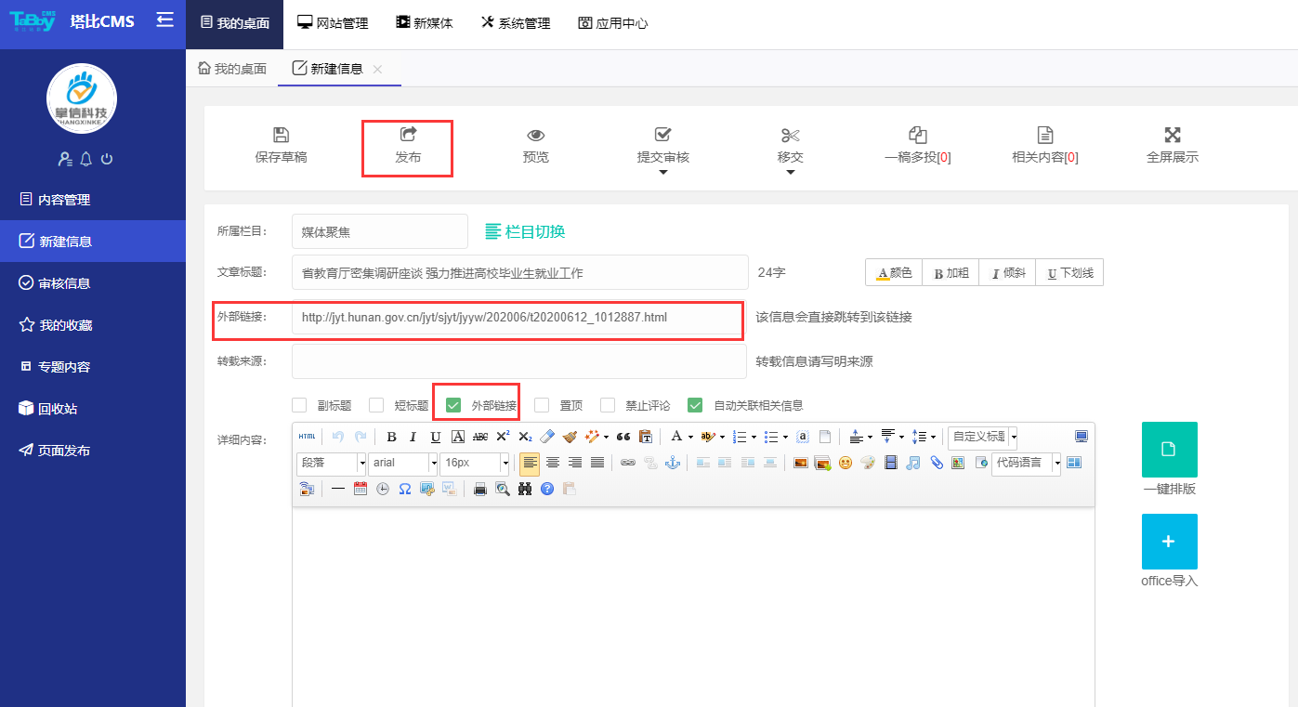Expand 移交 transfer dropdown

tap(791, 172)
